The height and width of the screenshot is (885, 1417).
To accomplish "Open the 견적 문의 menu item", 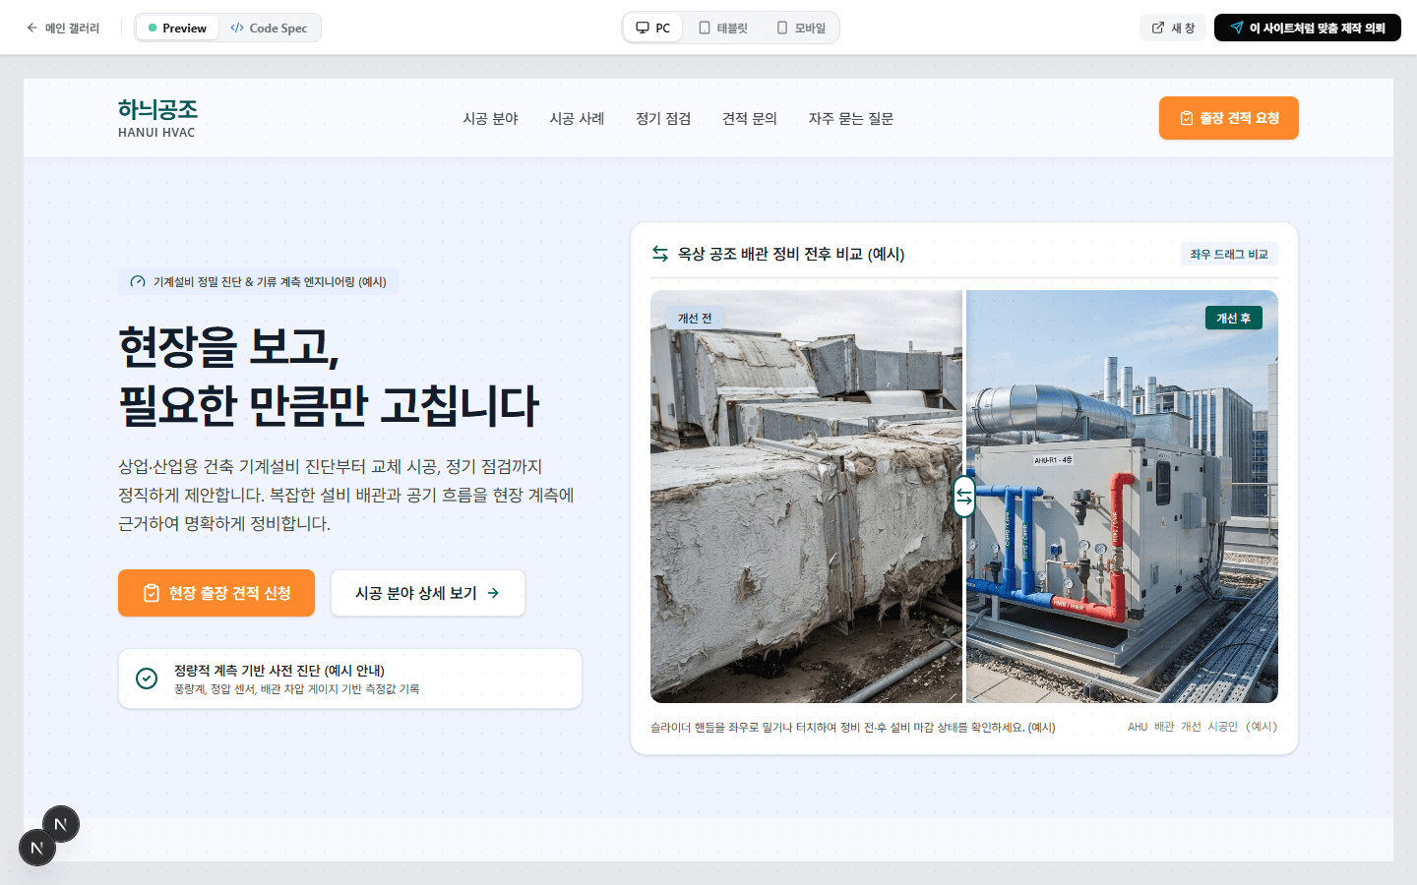I will [x=750, y=118].
